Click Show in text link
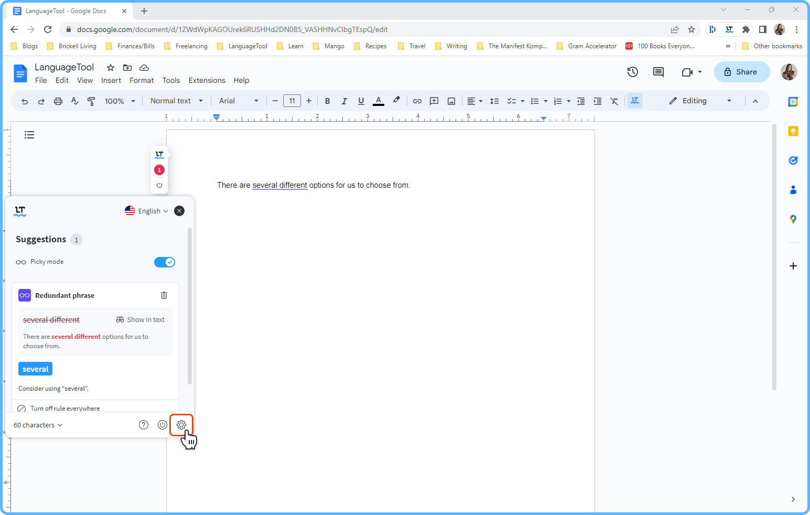This screenshot has height=515, width=810. pos(141,319)
